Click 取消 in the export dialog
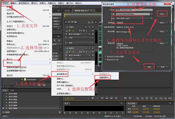175x119 pixels. click(x=163, y=67)
